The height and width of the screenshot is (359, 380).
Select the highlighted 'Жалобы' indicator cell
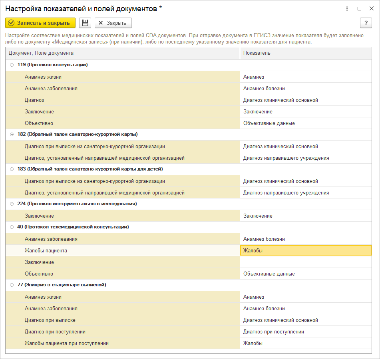point(306,250)
